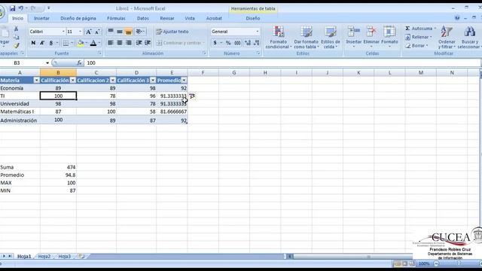482x271 pixels.
Task: Open the Calificacion 2 filter dropdown
Action: [113, 81]
